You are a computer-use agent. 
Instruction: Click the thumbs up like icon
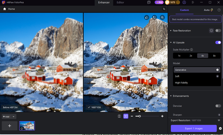click(147, 17)
